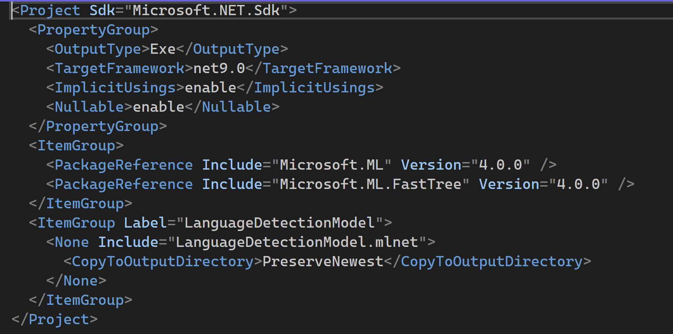Screen dimensions: 673x334
Task: Click the opening TargetFramework tag
Action: point(120,68)
